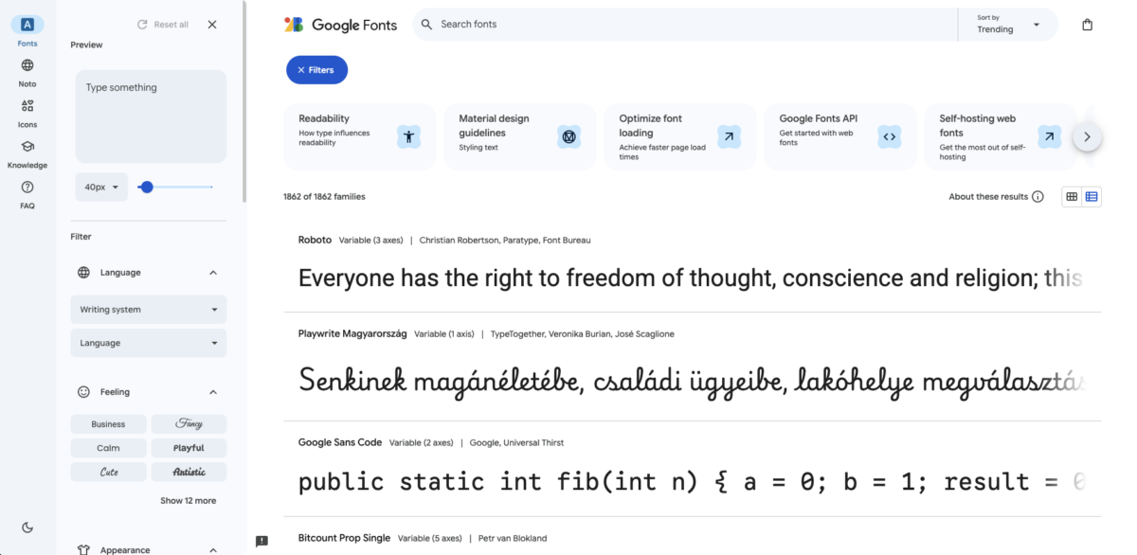Open the Noto section in the sidebar
The image size is (1137, 555).
(27, 72)
